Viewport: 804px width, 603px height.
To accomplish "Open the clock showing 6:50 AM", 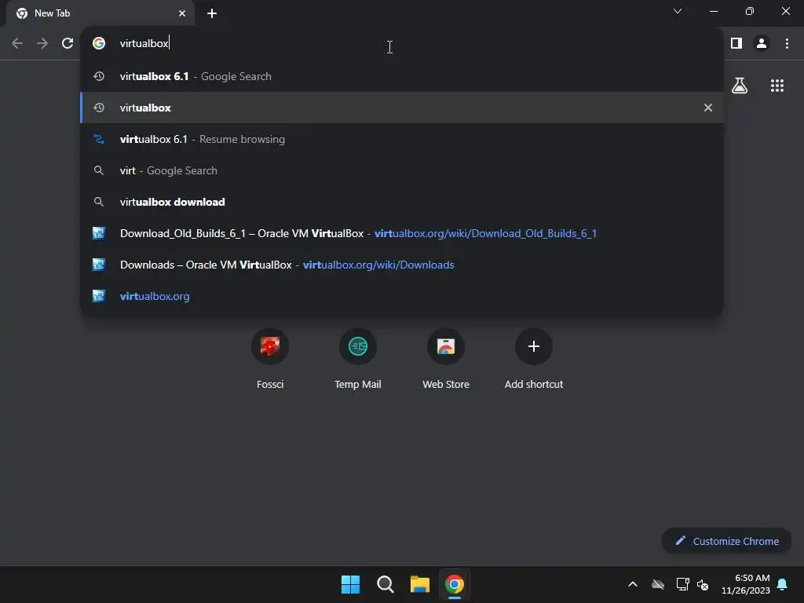I will (746, 584).
